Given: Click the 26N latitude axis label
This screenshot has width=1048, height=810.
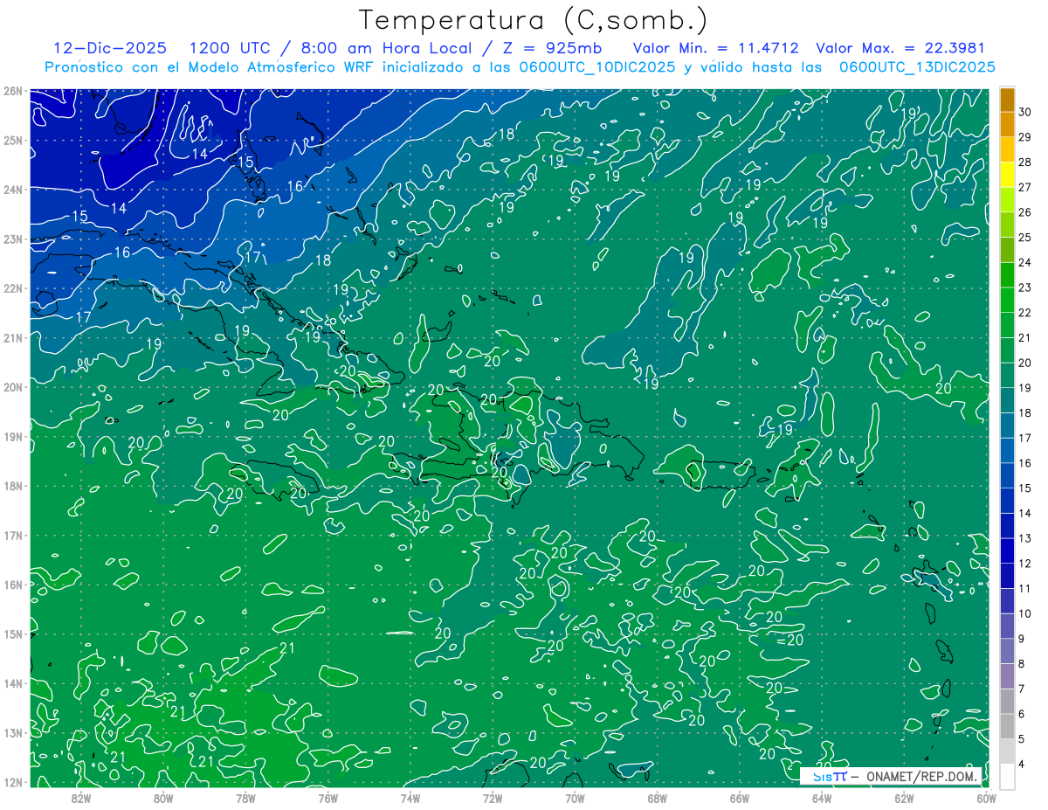Looking at the screenshot, I should point(12,91).
